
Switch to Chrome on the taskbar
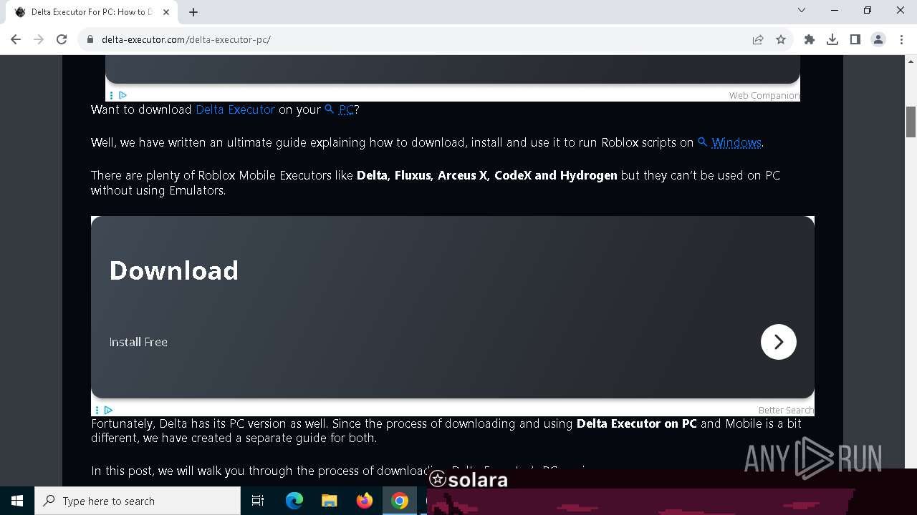coord(400,501)
